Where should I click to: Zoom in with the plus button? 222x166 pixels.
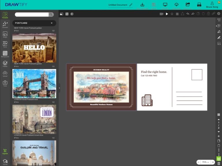click(x=213, y=162)
